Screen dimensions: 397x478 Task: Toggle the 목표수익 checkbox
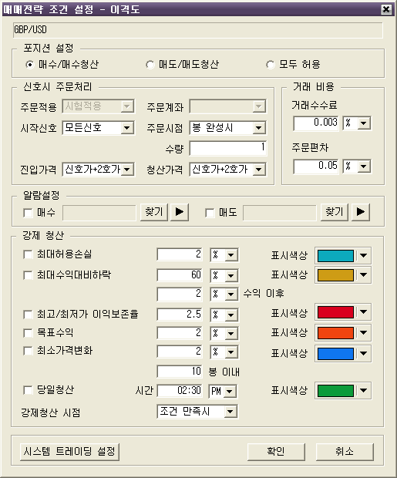pyautogui.click(x=28, y=332)
